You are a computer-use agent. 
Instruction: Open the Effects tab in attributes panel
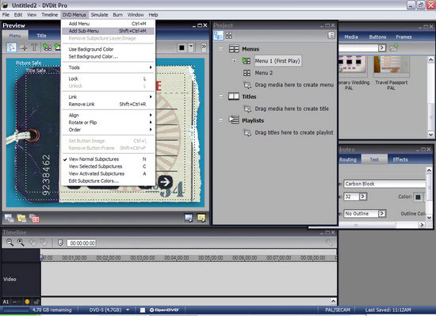[x=400, y=159]
